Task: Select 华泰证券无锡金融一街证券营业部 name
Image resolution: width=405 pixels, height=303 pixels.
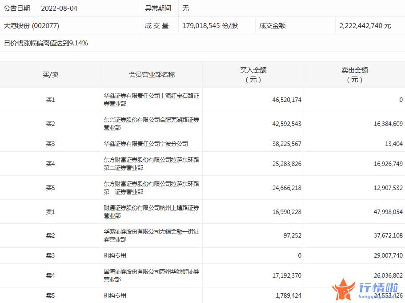Action: pos(151,235)
